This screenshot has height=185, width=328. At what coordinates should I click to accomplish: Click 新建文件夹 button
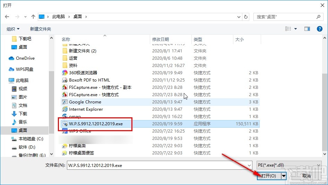coord(40,29)
